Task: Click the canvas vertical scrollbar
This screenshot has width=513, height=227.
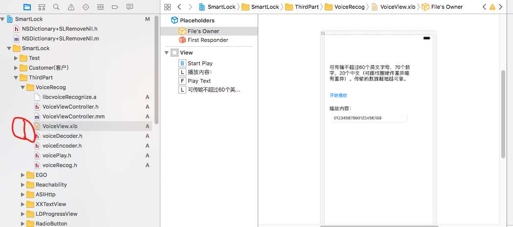Action: pos(503,114)
